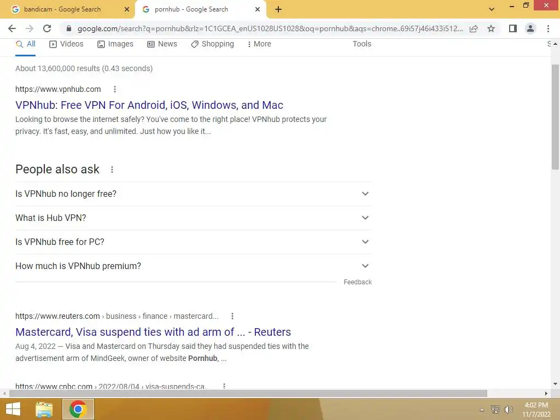The height and width of the screenshot is (420, 560).
Task: Open options for the reuters.com result
Action: pos(232,316)
